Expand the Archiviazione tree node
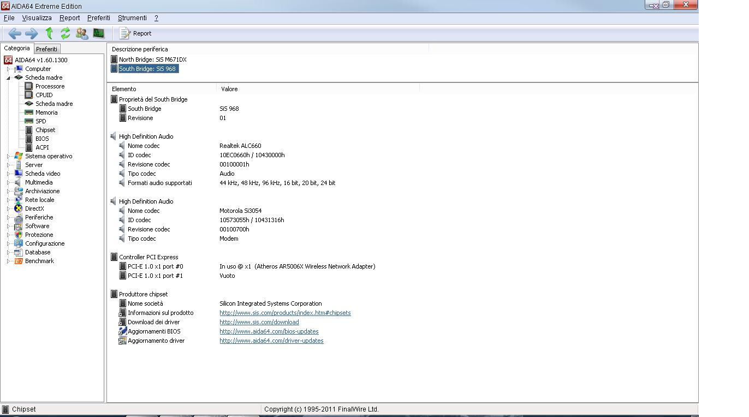 coord(9,191)
